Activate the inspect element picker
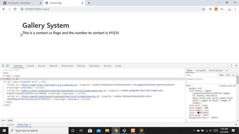The width and height of the screenshot is (239, 134). [x=3, y=66]
